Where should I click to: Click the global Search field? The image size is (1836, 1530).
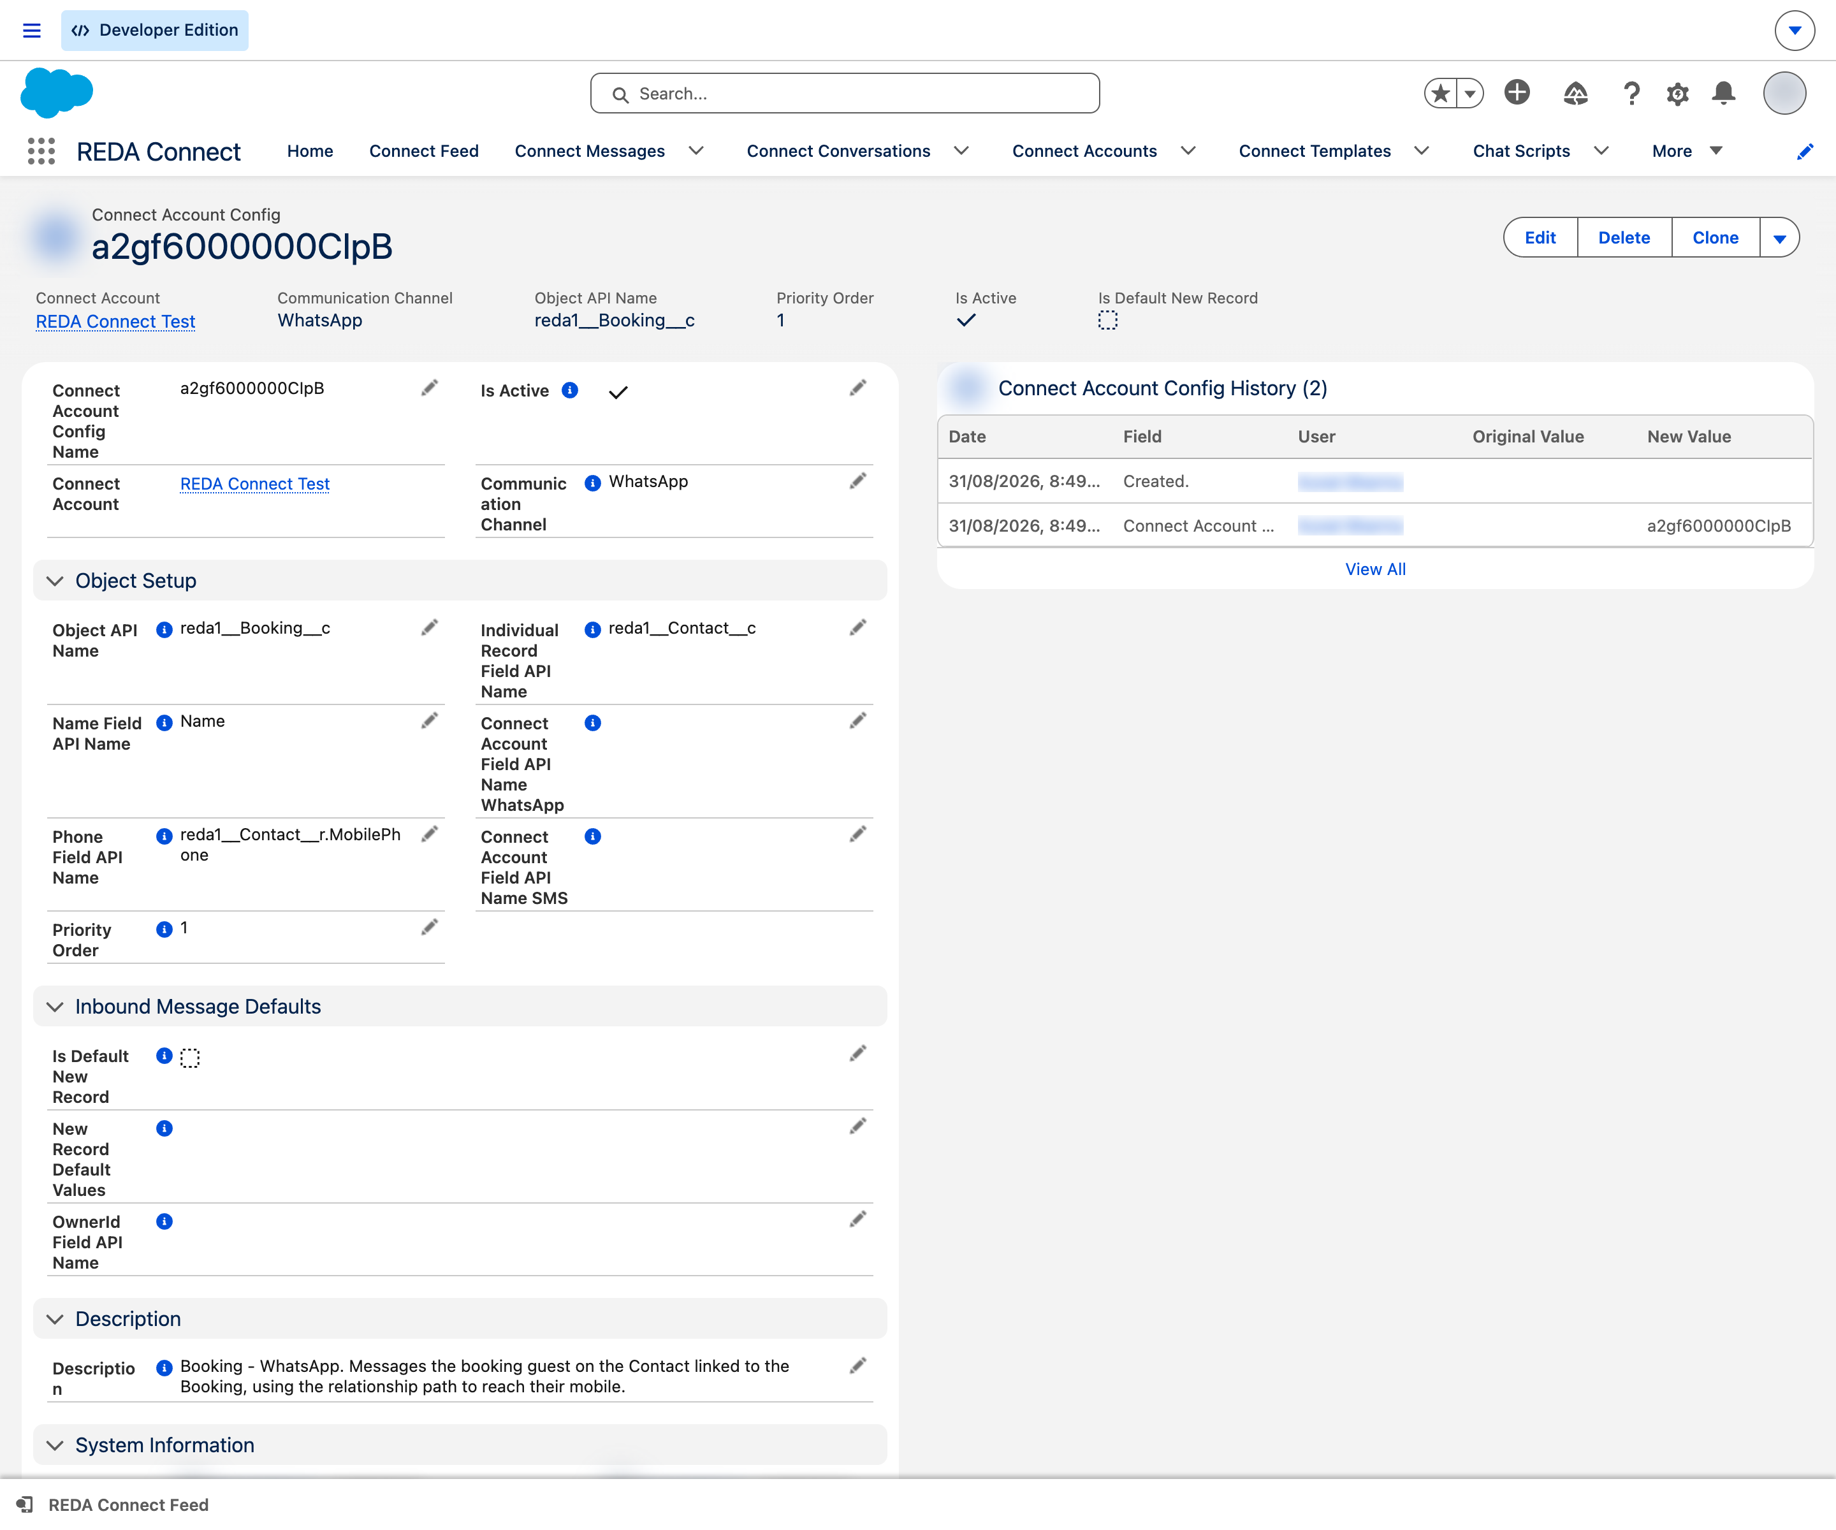click(x=845, y=94)
